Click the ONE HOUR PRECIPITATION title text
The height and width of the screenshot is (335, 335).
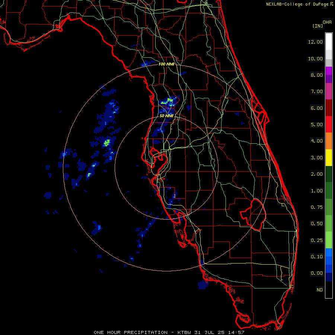coord(131,332)
